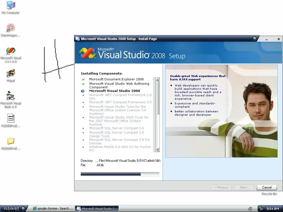
Task: Click the installation progress bar
Action: point(120,174)
